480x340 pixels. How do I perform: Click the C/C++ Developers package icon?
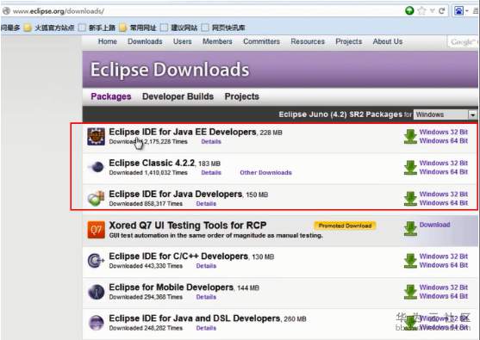(96, 261)
